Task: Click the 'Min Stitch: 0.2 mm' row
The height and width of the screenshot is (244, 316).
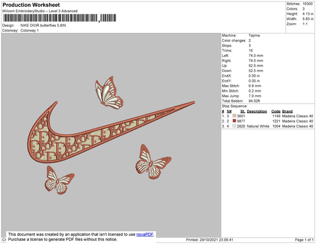Action: click(x=241, y=91)
